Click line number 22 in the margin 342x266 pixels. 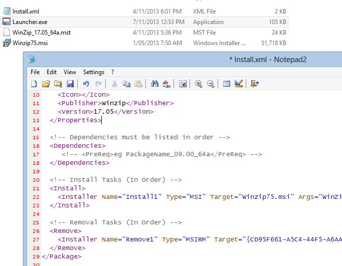36,197
